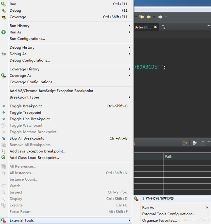211x224 pixels.
Task: Expand Debug As submenu
Action: (x=129, y=54)
